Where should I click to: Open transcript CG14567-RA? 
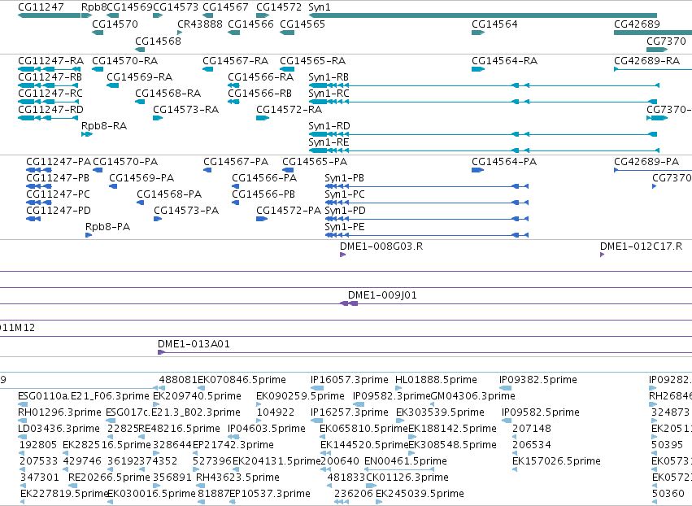pyautogui.click(x=235, y=60)
